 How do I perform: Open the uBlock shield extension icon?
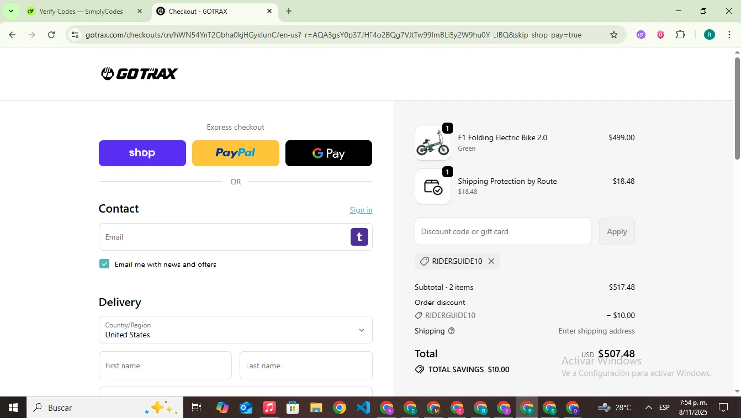pyautogui.click(x=660, y=35)
